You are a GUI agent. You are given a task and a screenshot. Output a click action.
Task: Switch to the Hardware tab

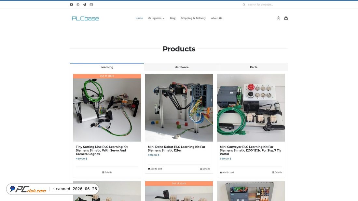coord(182,67)
